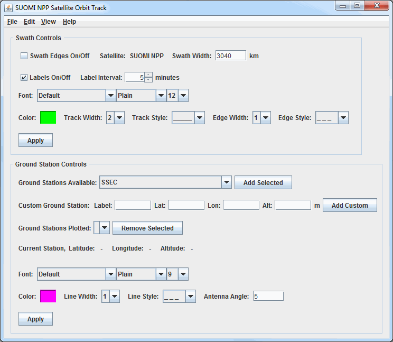Uncheck the Labels On/Off checkbox

click(x=24, y=78)
